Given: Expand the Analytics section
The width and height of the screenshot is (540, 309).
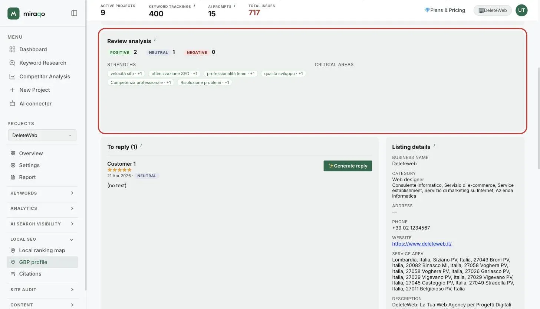Looking at the screenshot, I should 42,208.
